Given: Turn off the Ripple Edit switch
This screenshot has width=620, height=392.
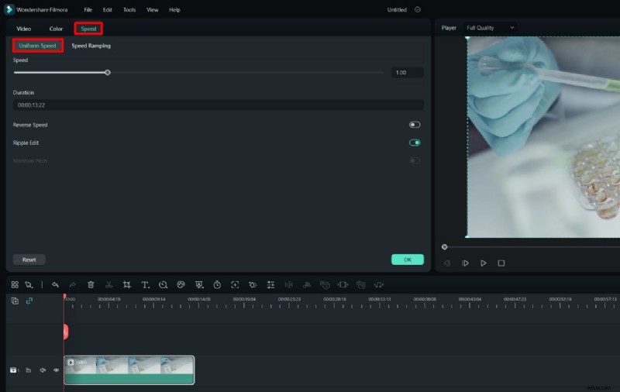Looking at the screenshot, I should click(x=415, y=143).
